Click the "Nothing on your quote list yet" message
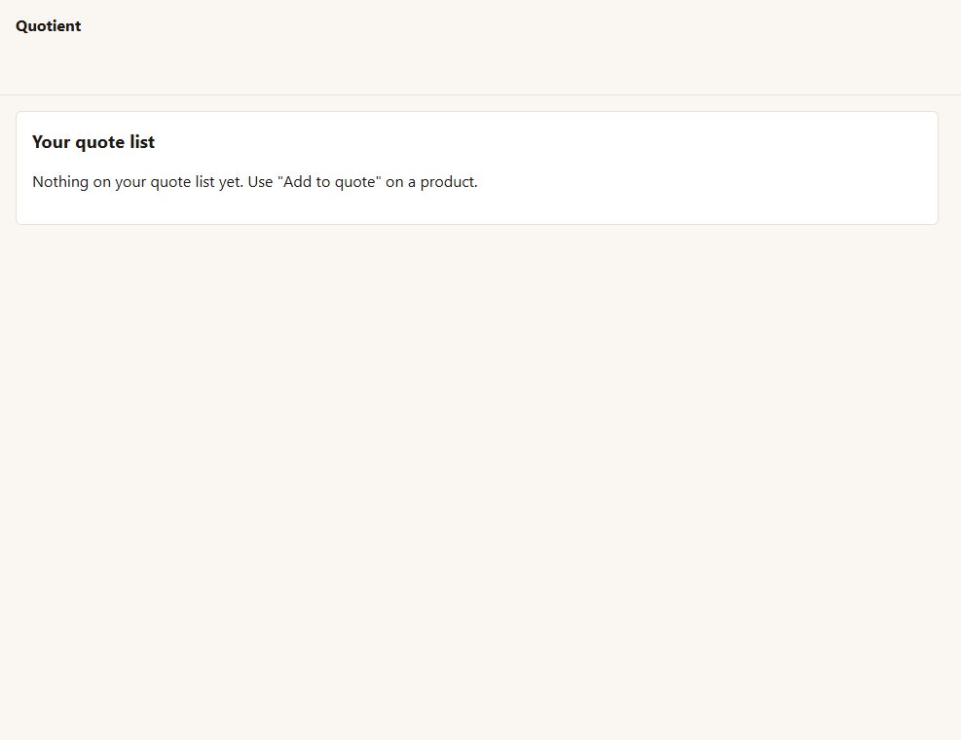 point(254,182)
